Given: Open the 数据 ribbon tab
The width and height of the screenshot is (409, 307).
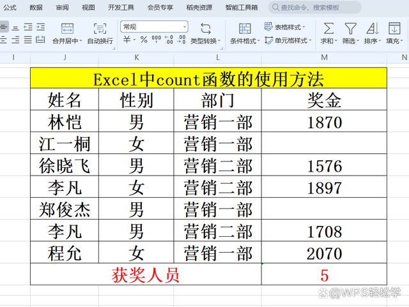Looking at the screenshot, I should pos(36,8).
